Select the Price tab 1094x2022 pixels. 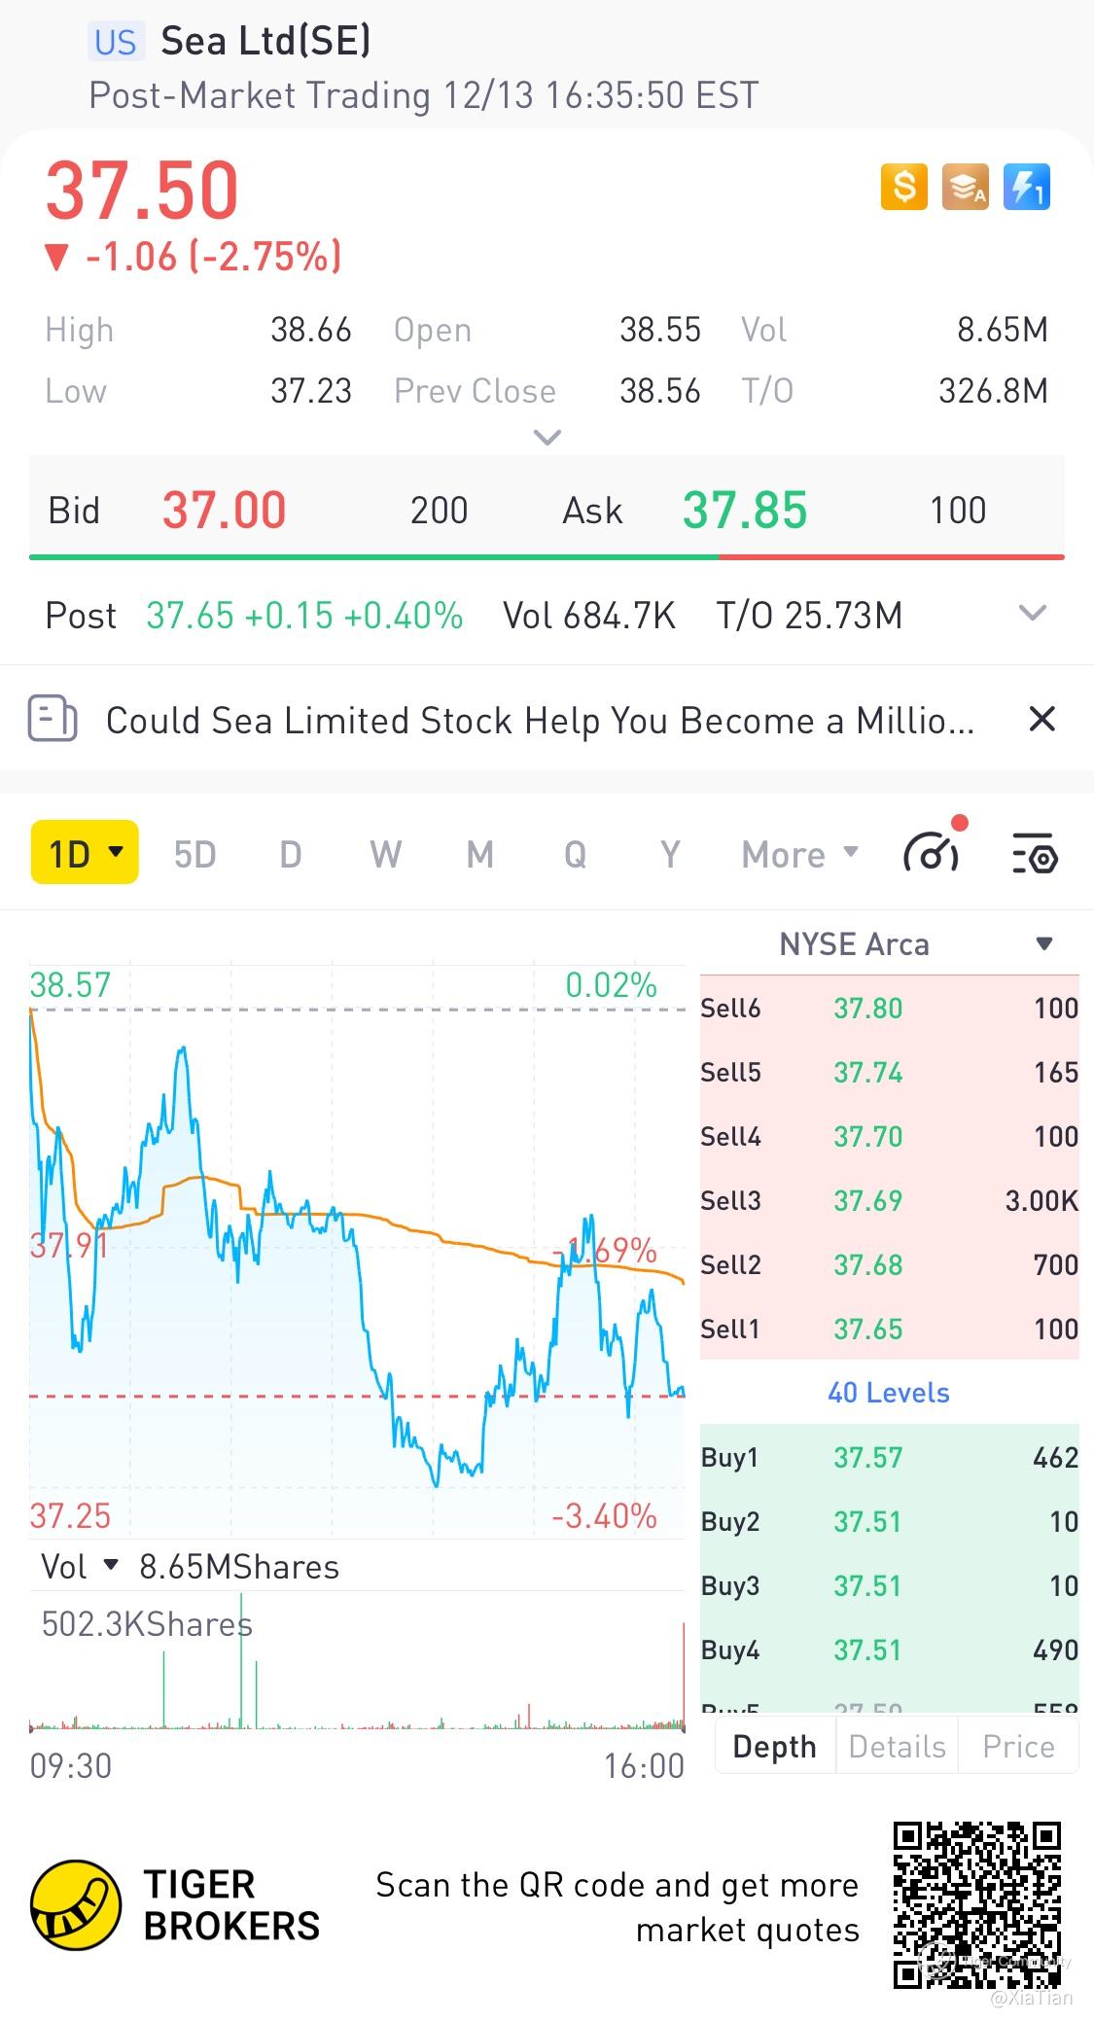(1018, 1747)
